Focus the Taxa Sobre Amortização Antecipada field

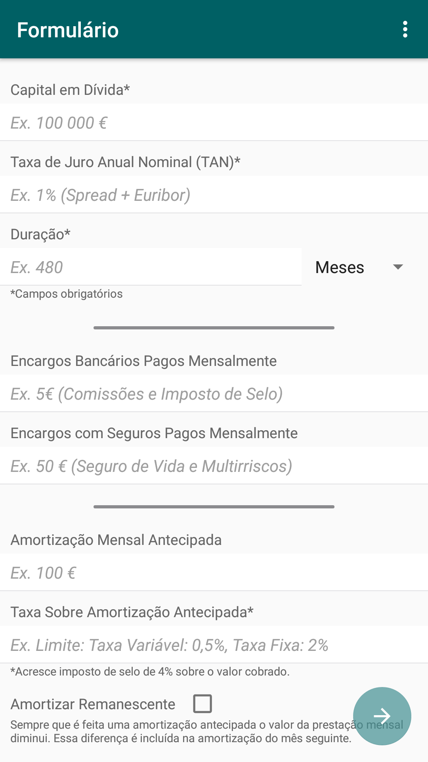click(x=214, y=645)
